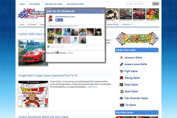The height and width of the screenshot is (118, 177).
Task: Skip the Facebook popup countdown
Action: point(71,53)
